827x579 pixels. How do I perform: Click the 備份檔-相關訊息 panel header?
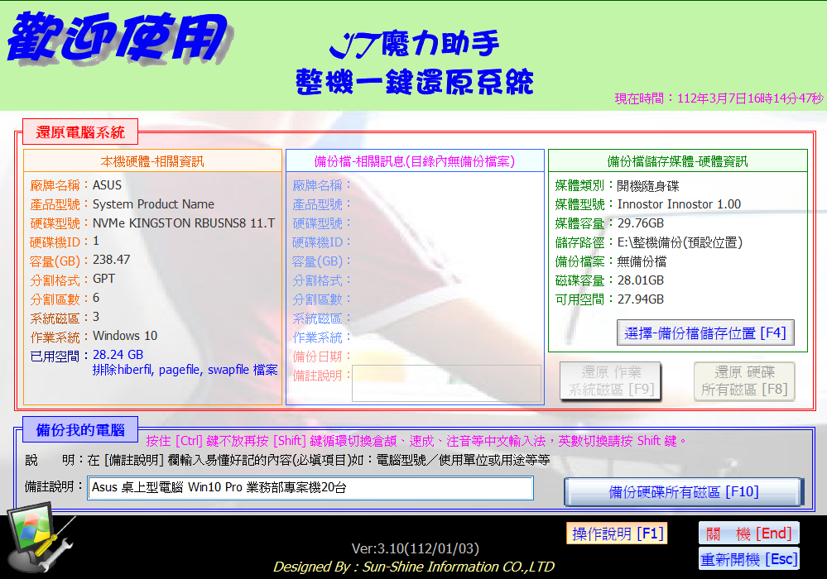(x=415, y=161)
